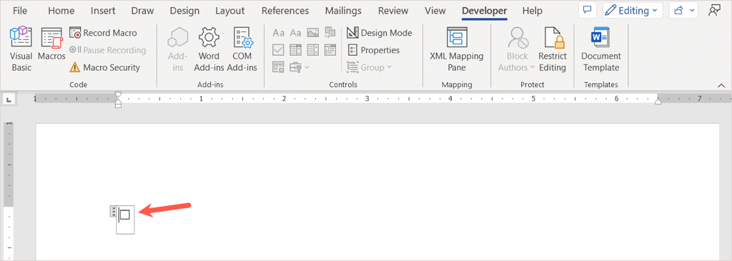Insert a Building Block Gallery control
Image resolution: width=732 pixels, height=261 pixels.
tap(330, 33)
